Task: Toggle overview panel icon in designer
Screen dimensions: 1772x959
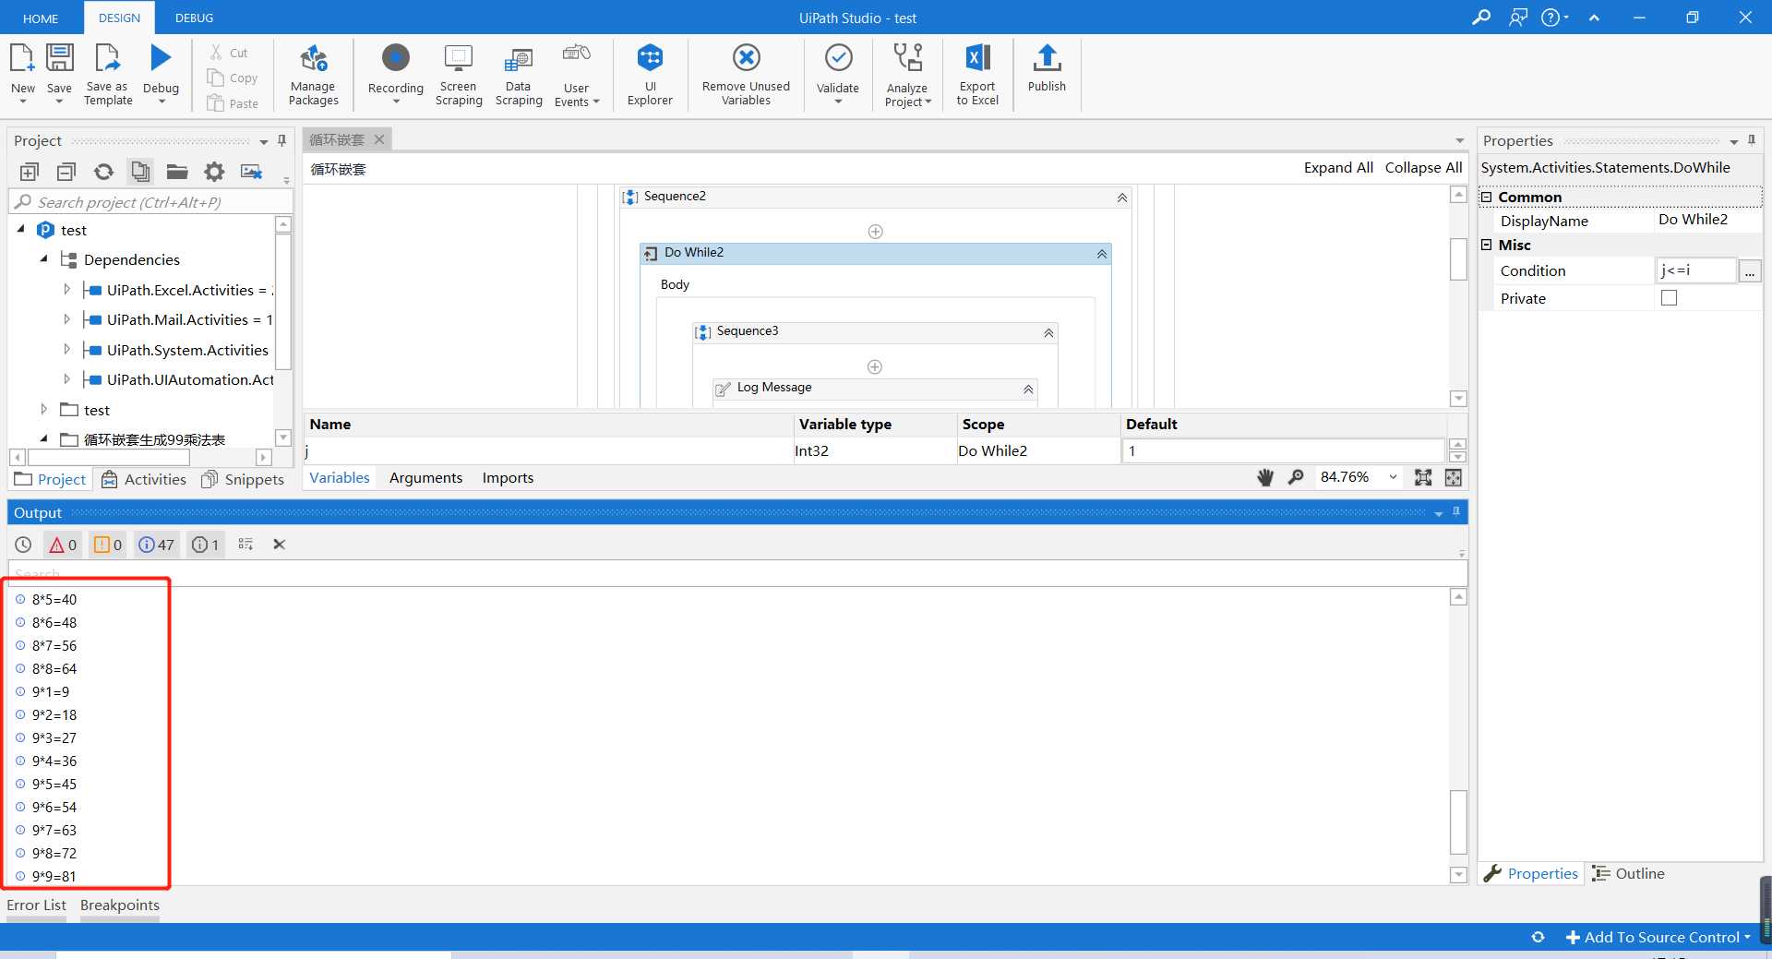Action: pyautogui.click(x=1454, y=477)
